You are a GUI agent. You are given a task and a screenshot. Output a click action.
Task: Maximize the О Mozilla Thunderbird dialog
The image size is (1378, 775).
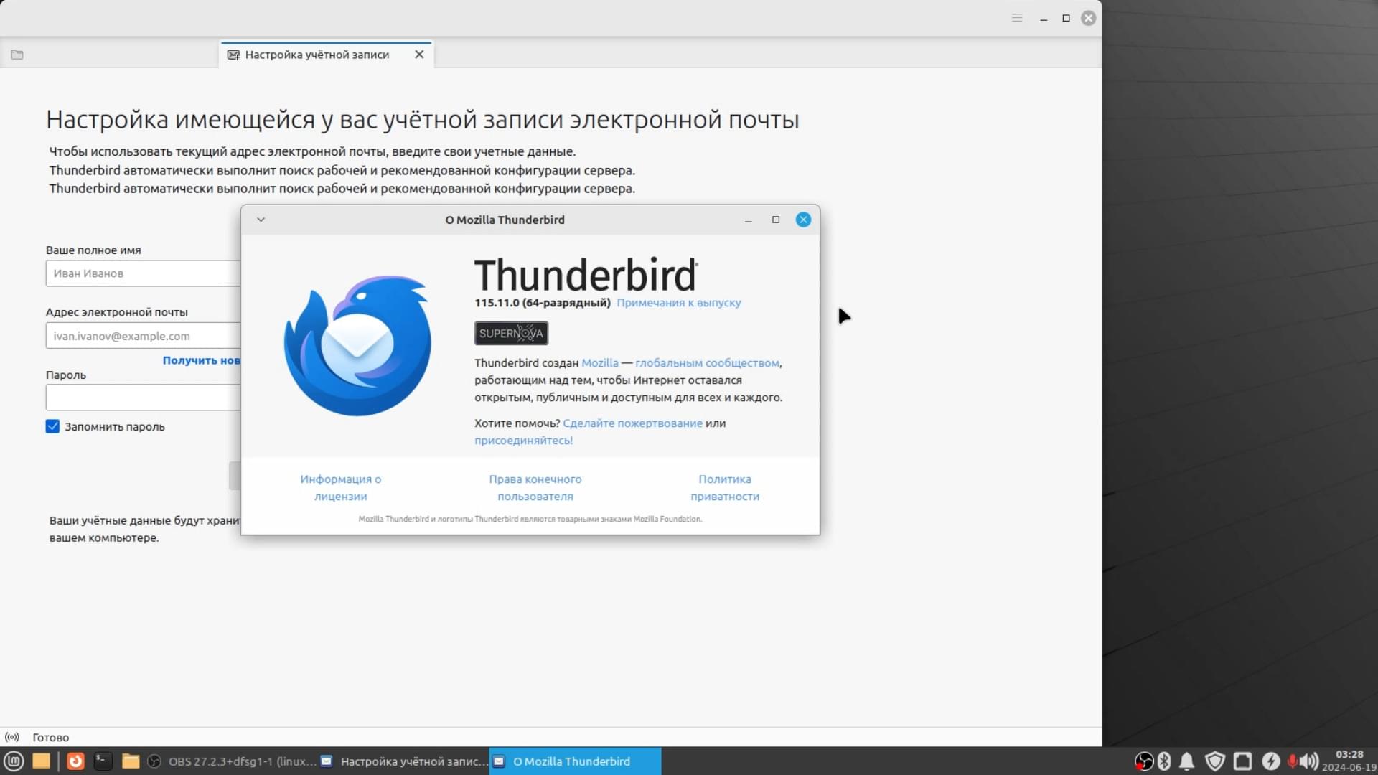coord(776,220)
